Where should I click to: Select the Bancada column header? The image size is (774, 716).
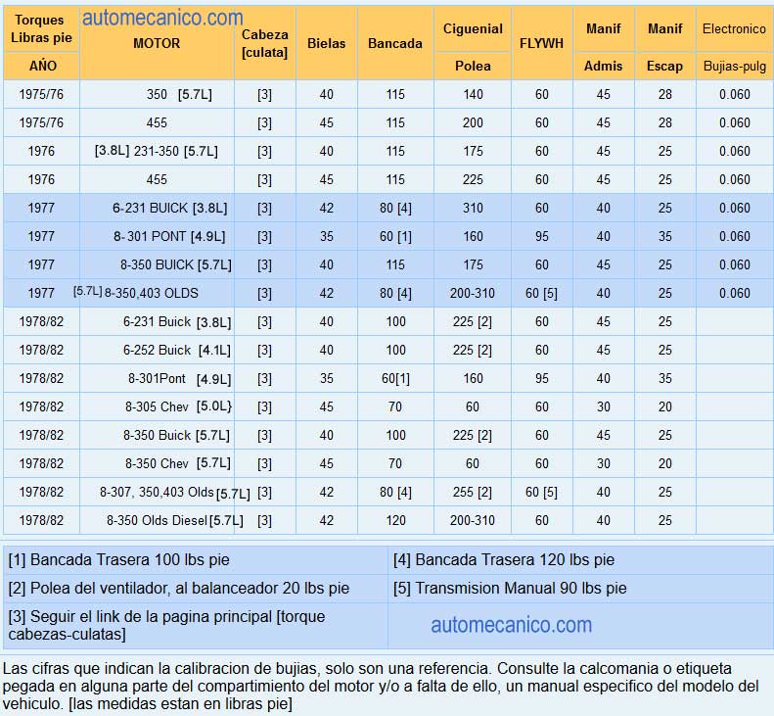tap(395, 43)
